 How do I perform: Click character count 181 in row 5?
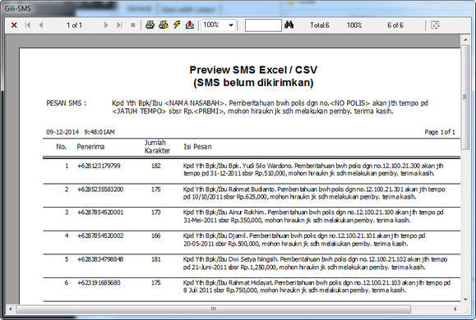156,259
